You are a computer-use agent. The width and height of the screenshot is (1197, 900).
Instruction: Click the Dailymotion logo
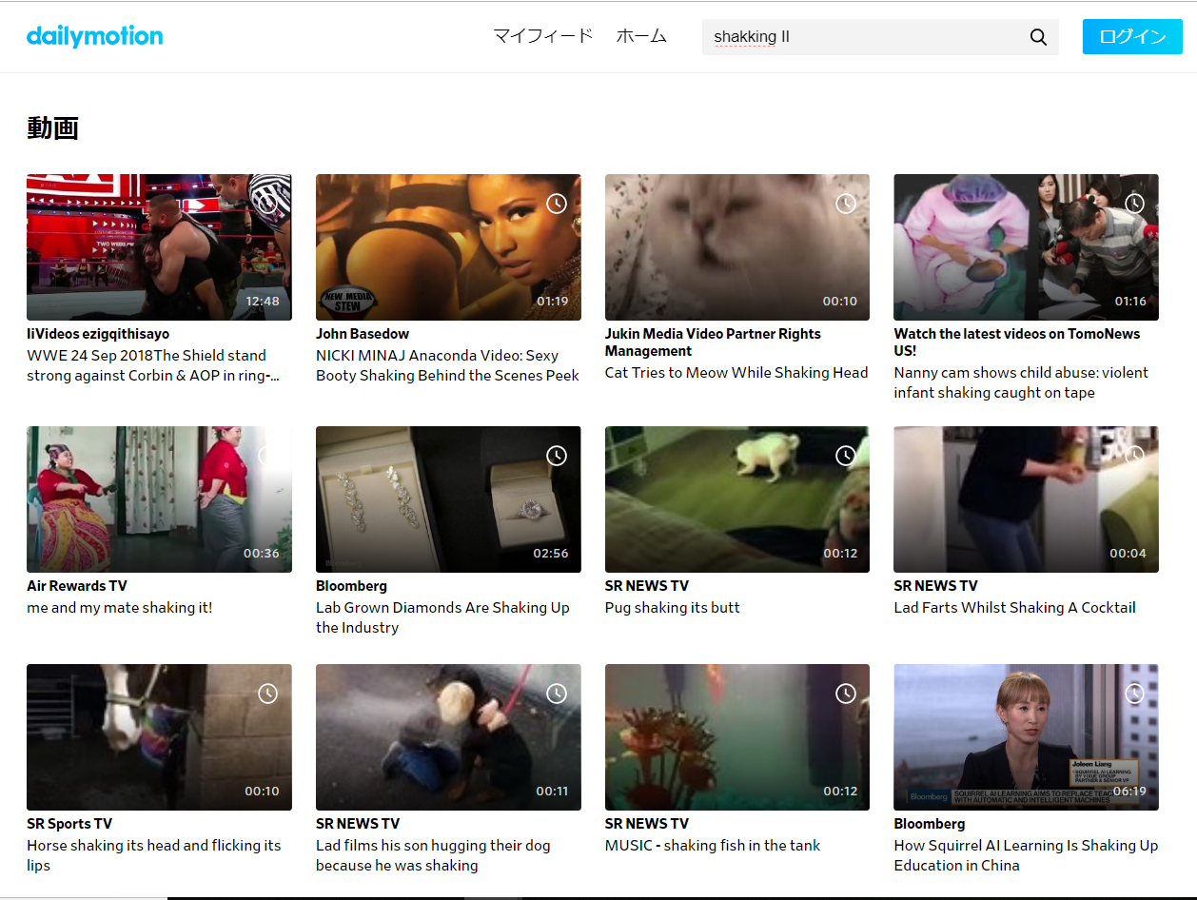tap(95, 36)
